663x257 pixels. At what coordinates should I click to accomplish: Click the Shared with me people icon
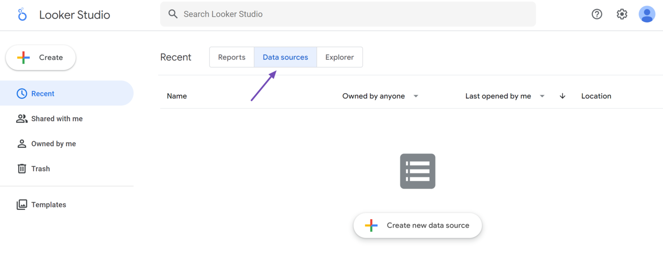pyautogui.click(x=22, y=119)
